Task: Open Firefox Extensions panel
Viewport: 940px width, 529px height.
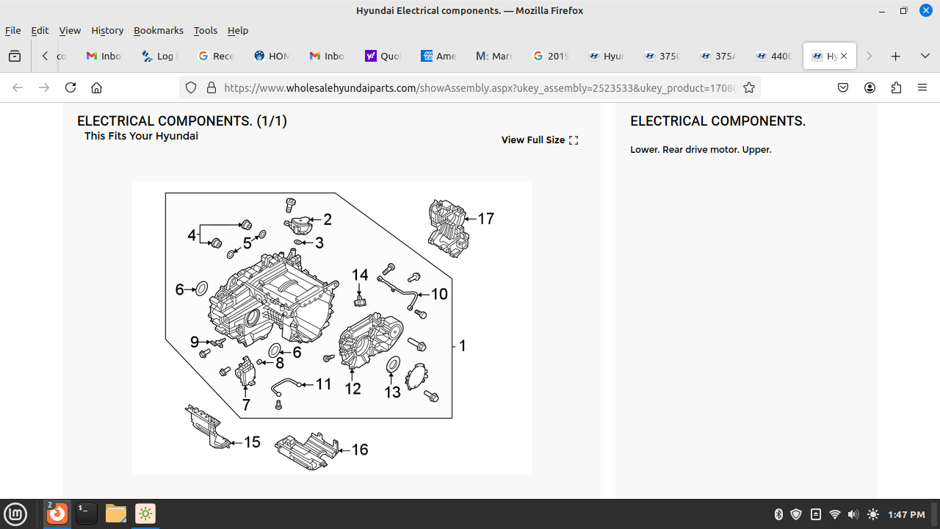Action: [x=896, y=87]
